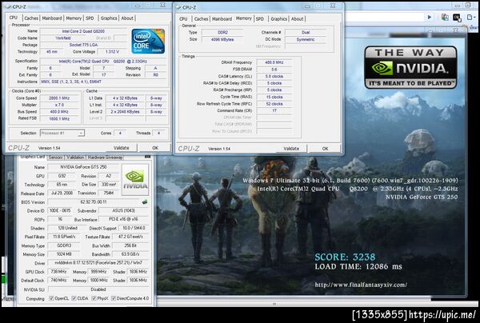The height and width of the screenshot is (323, 480).
Task: Click Validate in left CPU-Z window
Action: click(x=122, y=148)
